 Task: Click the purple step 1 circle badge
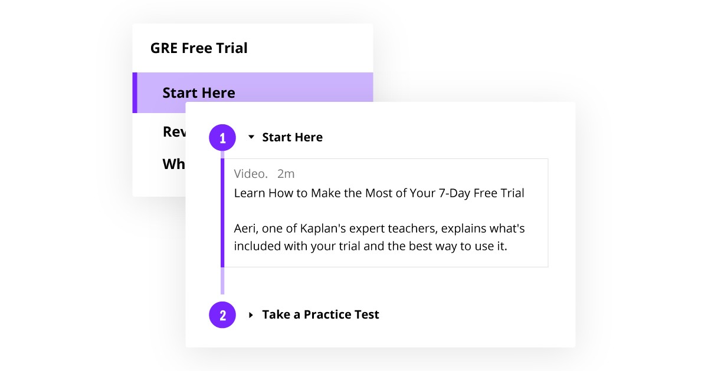pos(222,138)
